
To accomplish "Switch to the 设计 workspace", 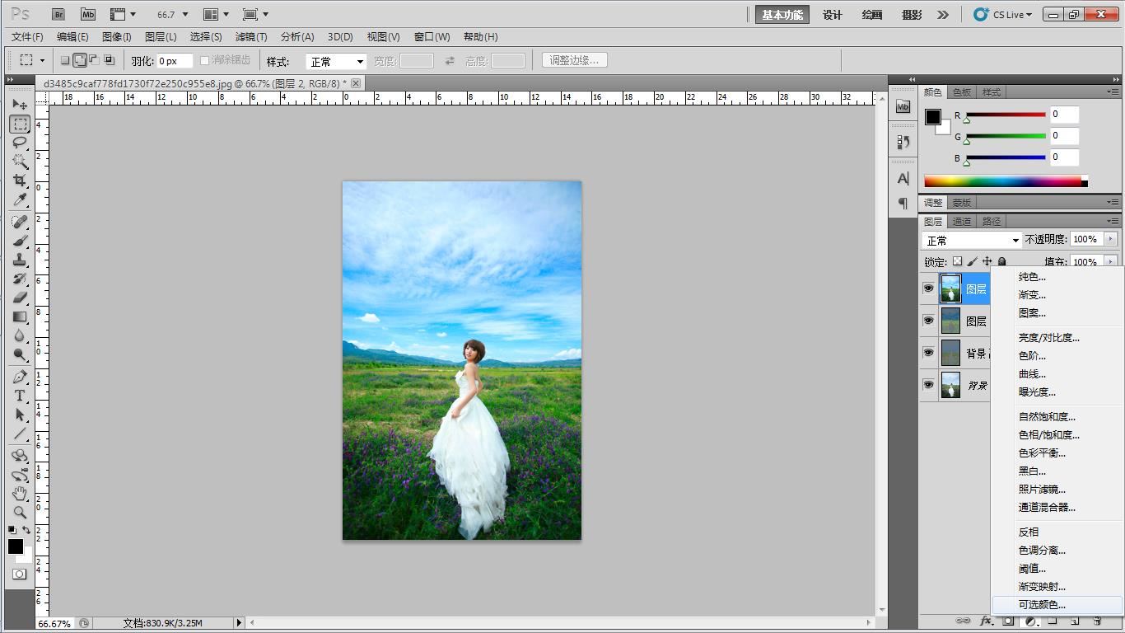I will click(x=832, y=15).
